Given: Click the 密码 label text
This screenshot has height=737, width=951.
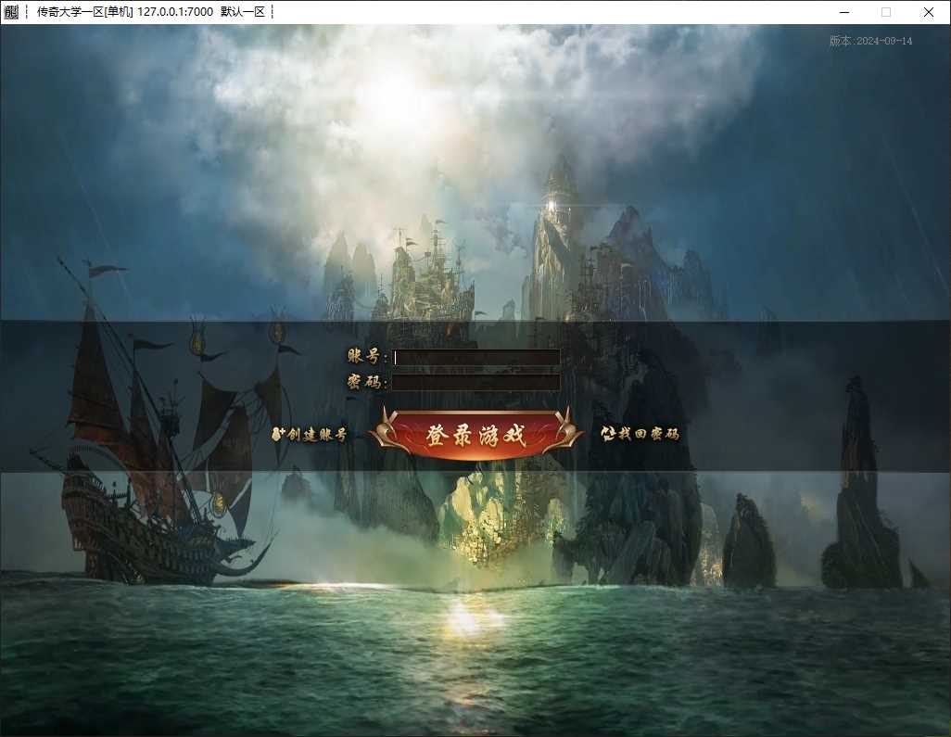Looking at the screenshot, I should pyautogui.click(x=364, y=382).
